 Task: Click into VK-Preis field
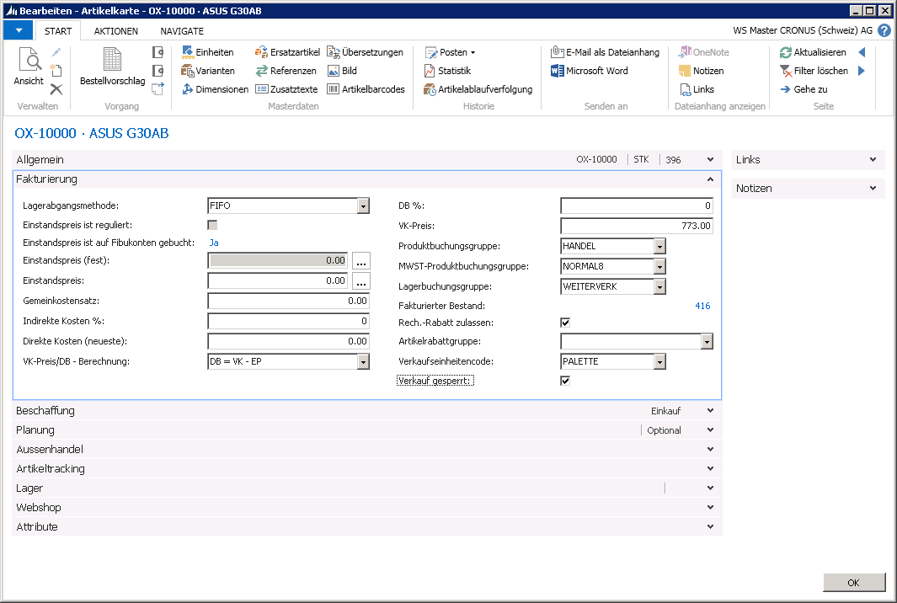pos(636,226)
